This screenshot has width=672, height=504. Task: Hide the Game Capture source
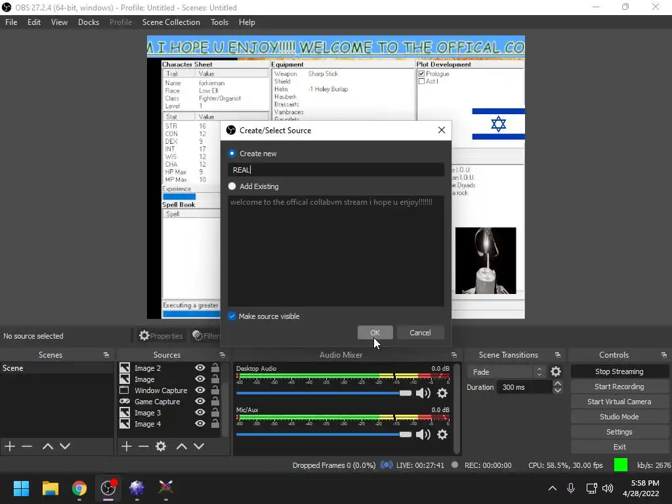199,401
